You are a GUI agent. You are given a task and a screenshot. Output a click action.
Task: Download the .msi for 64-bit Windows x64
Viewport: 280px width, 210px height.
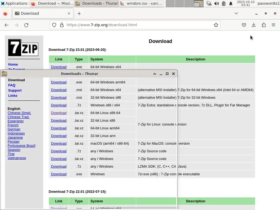click(59, 90)
